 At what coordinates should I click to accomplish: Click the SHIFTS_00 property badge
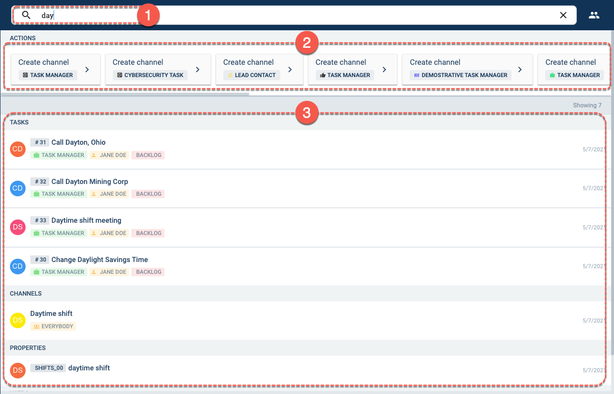tap(48, 368)
